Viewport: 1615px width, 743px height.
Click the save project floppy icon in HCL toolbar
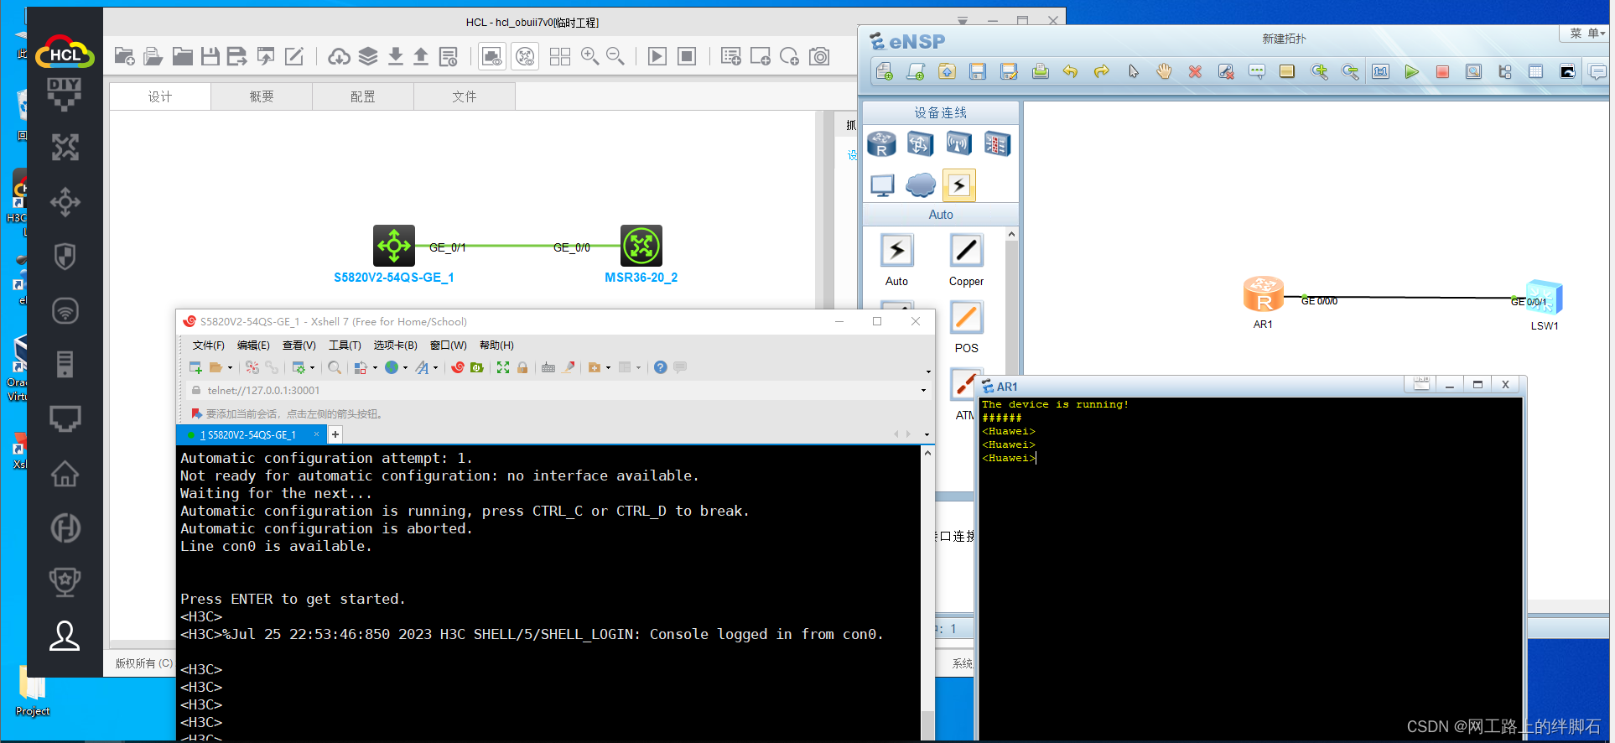point(210,56)
